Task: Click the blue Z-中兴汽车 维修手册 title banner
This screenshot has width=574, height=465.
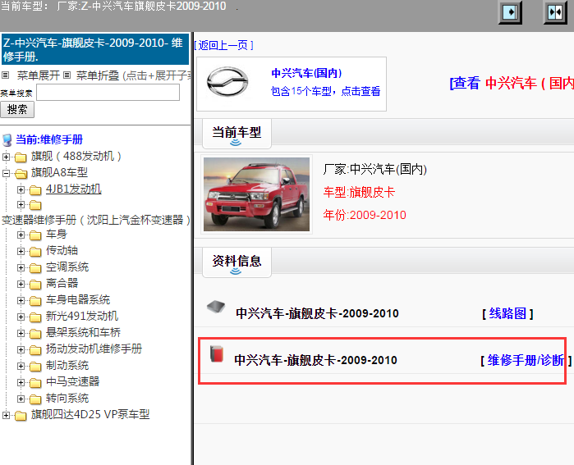Action: (x=95, y=49)
